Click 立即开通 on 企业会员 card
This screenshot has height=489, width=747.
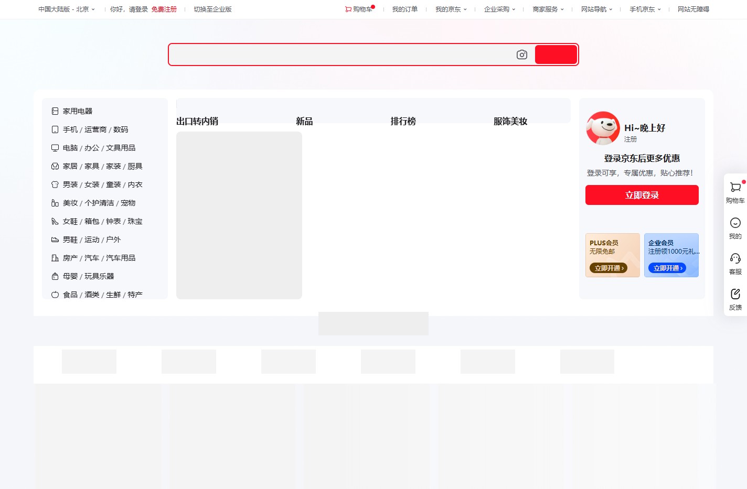(x=667, y=268)
